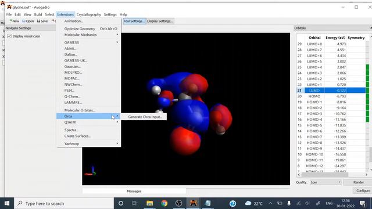Open the View menu
The image size is (372, 209).
pyautogui.click(x=27, y=15)
